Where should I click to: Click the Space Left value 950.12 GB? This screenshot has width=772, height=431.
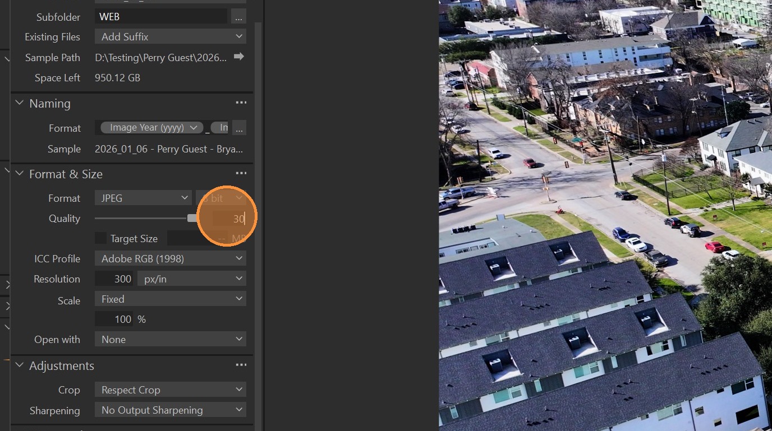click(118, 78)
